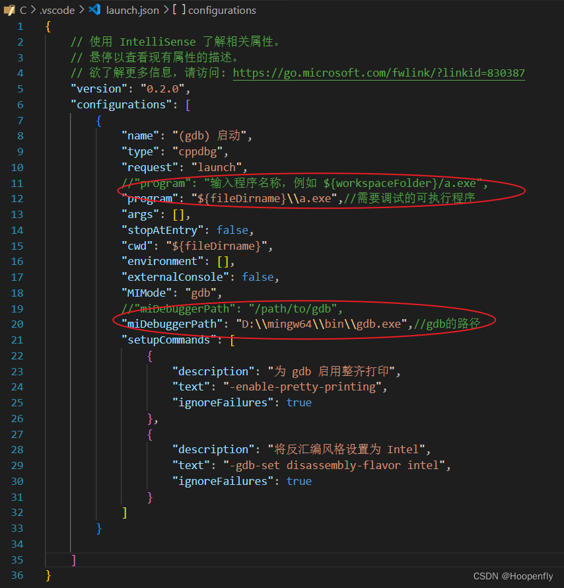Click line number 12 in the gutter
This screenshot has width=564, height=588.
[17, 198]
